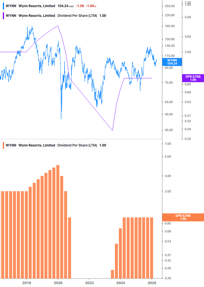
Task: Select the purple Dividend Per Share (LTM) legend in upper chart
Action: [x=55, y=16]
